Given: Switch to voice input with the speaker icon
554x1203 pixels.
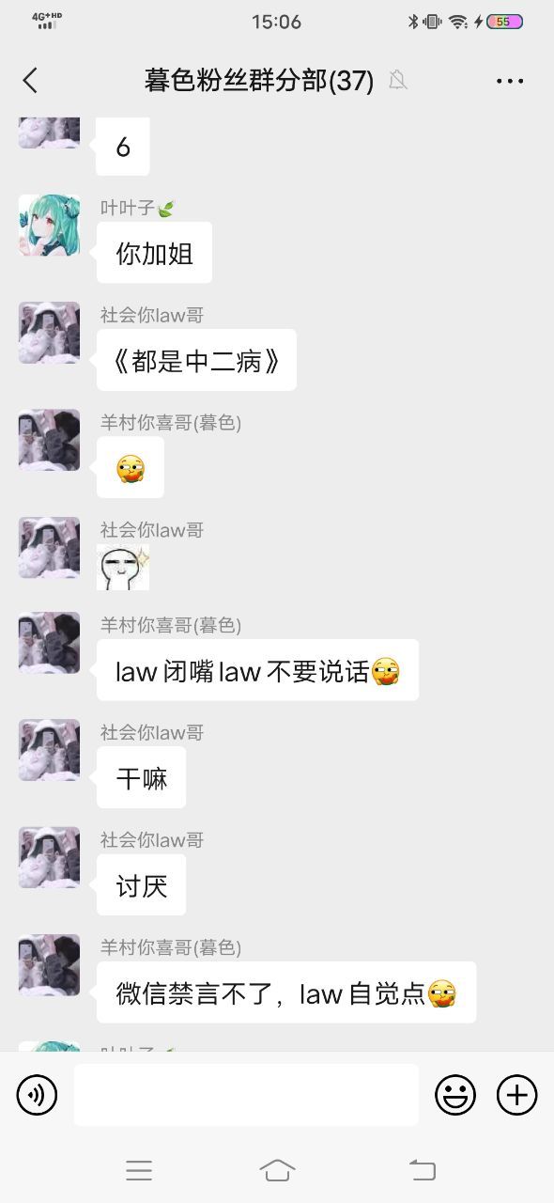Looking at the screenshot, I should pyautogui.click(x=38, y=1095).
